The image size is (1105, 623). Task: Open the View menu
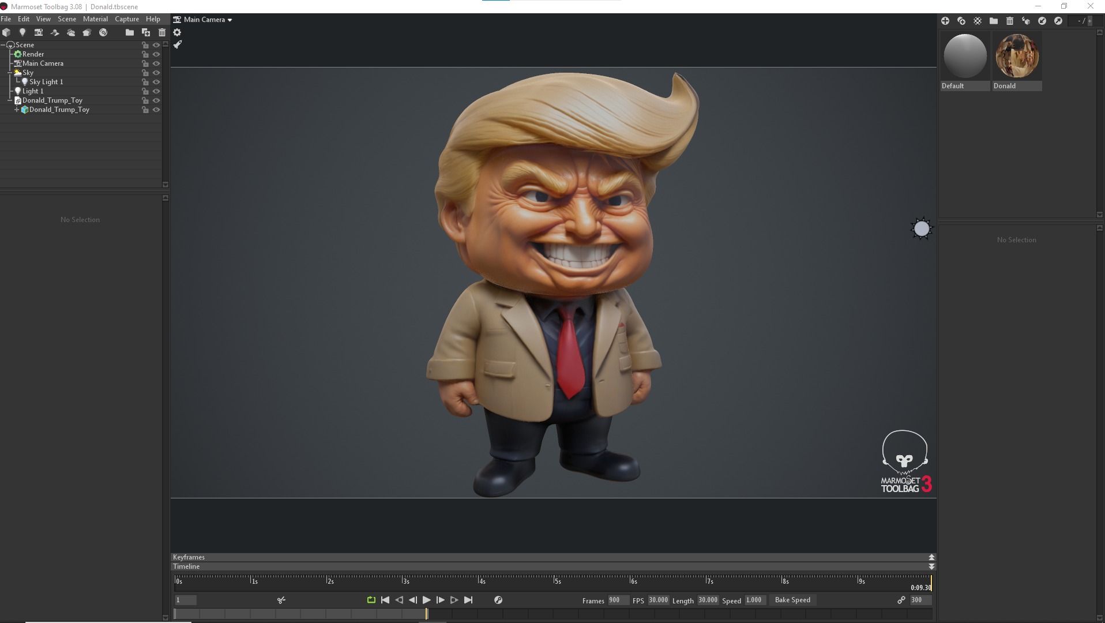point(43,19)
